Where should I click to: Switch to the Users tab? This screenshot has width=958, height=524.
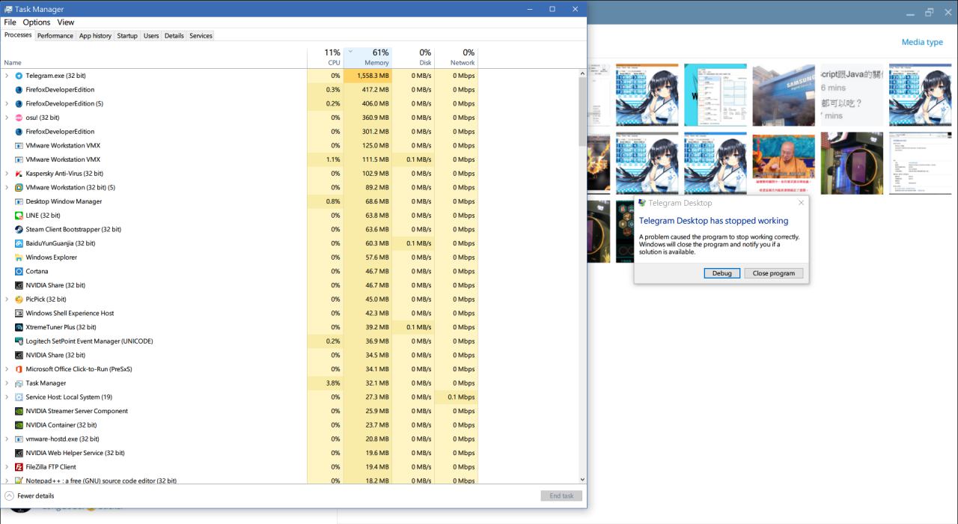(151, 36)
